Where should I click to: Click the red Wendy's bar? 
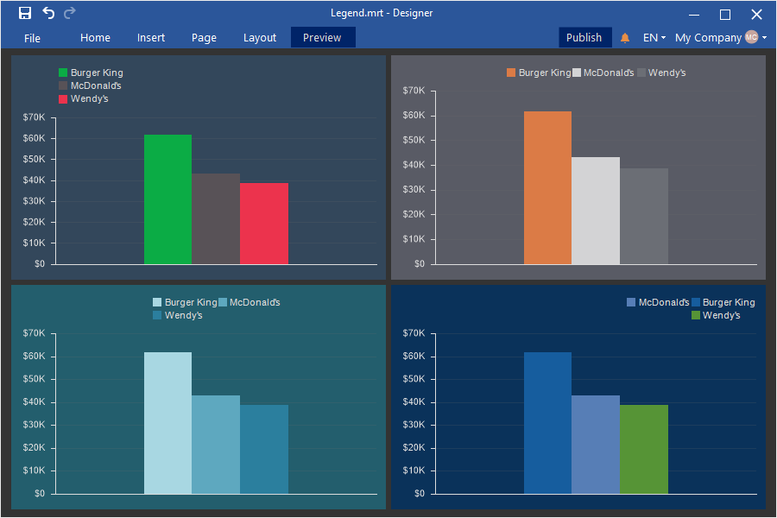264,224
